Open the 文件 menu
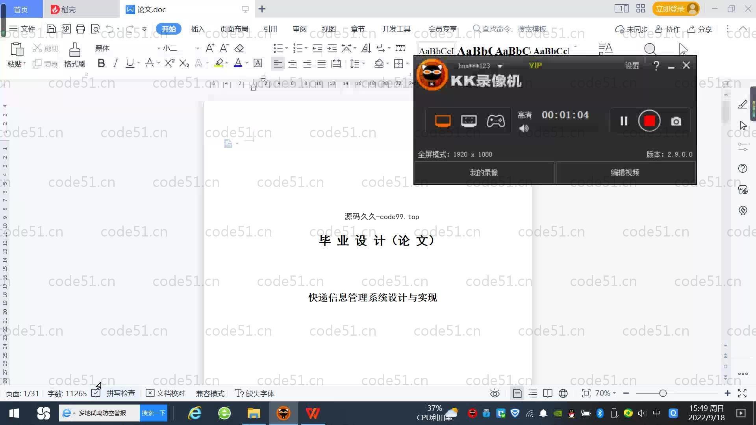Screen dimensions: 756x425 pos(22,29)
